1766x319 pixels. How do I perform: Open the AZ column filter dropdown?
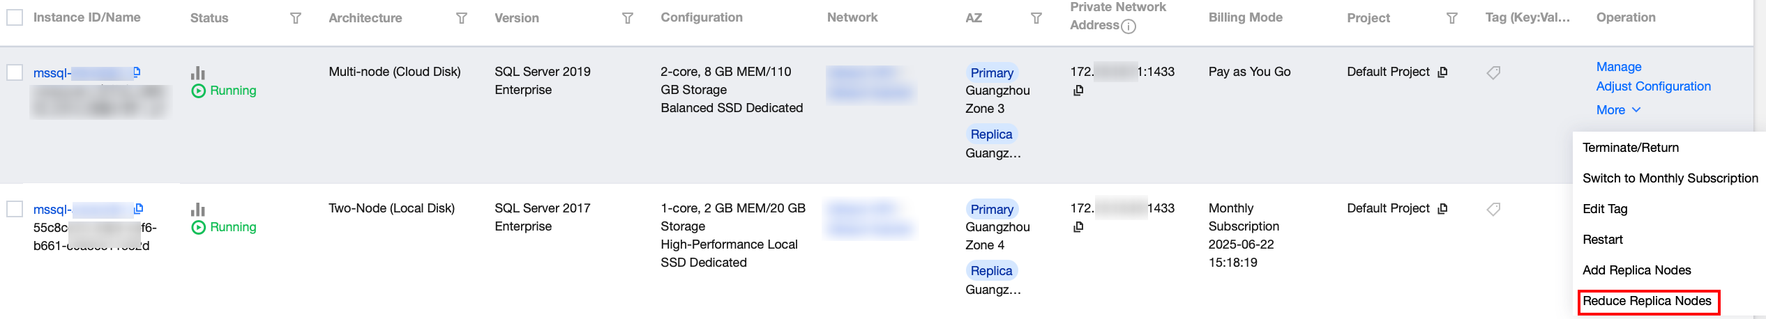coord(1036,18)
